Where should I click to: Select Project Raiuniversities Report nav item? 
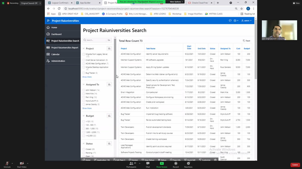tap(63, 48)
